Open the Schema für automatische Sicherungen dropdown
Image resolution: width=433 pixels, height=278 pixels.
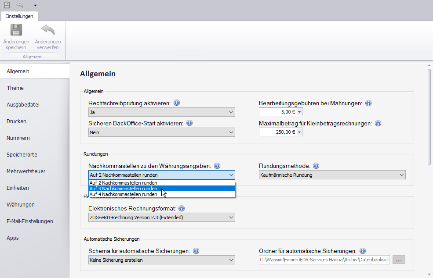tap(161, 260)
